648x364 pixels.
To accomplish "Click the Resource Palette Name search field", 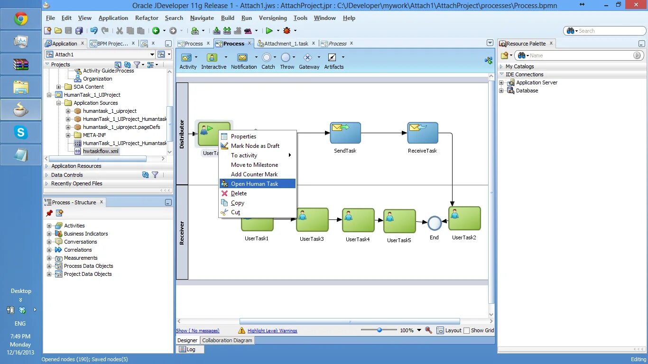I will tap(578, 55).
